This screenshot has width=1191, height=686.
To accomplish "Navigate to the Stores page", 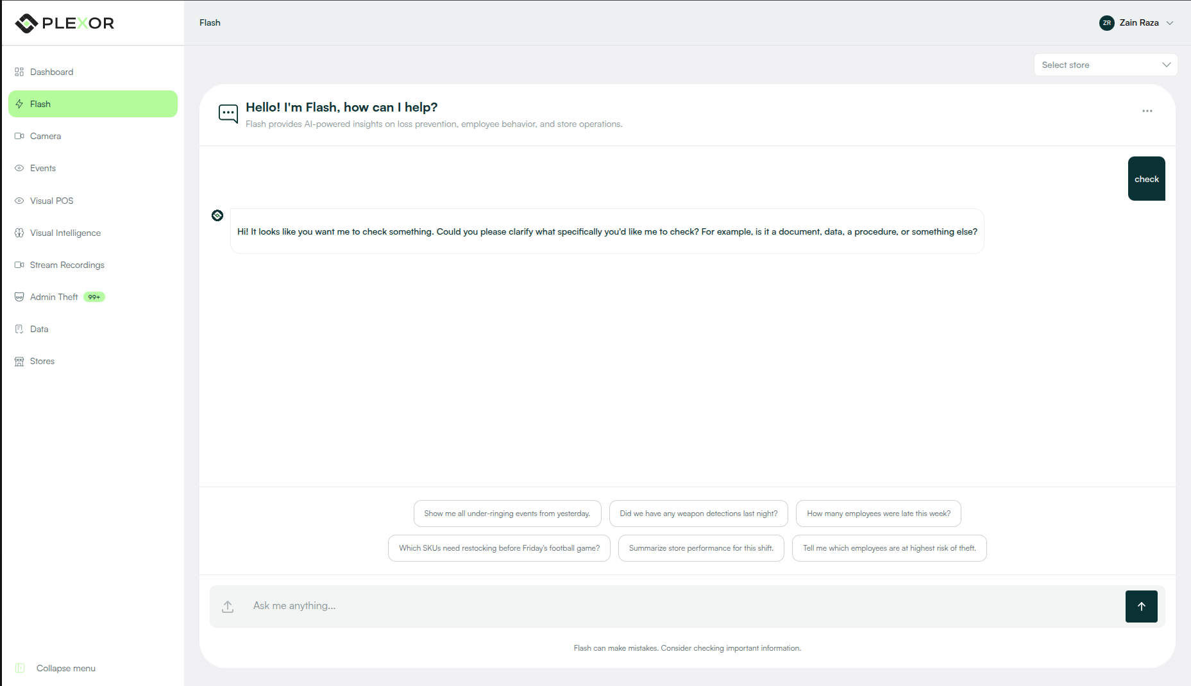I will pyautogui.click(x=93, y=361).
